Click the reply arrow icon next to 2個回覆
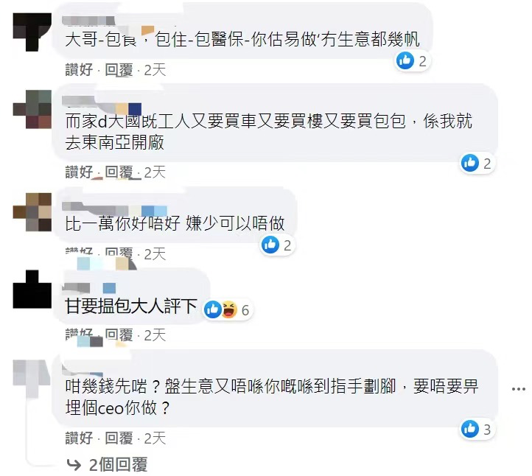532x476 pixels. click(x=74, y=464)
